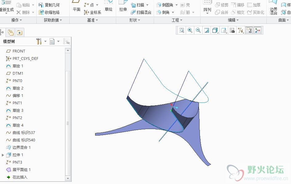The image size is (291, 184).
Task: Click the 收缩包络 shrinkwrap tool
Action: [x=49, y=12]
